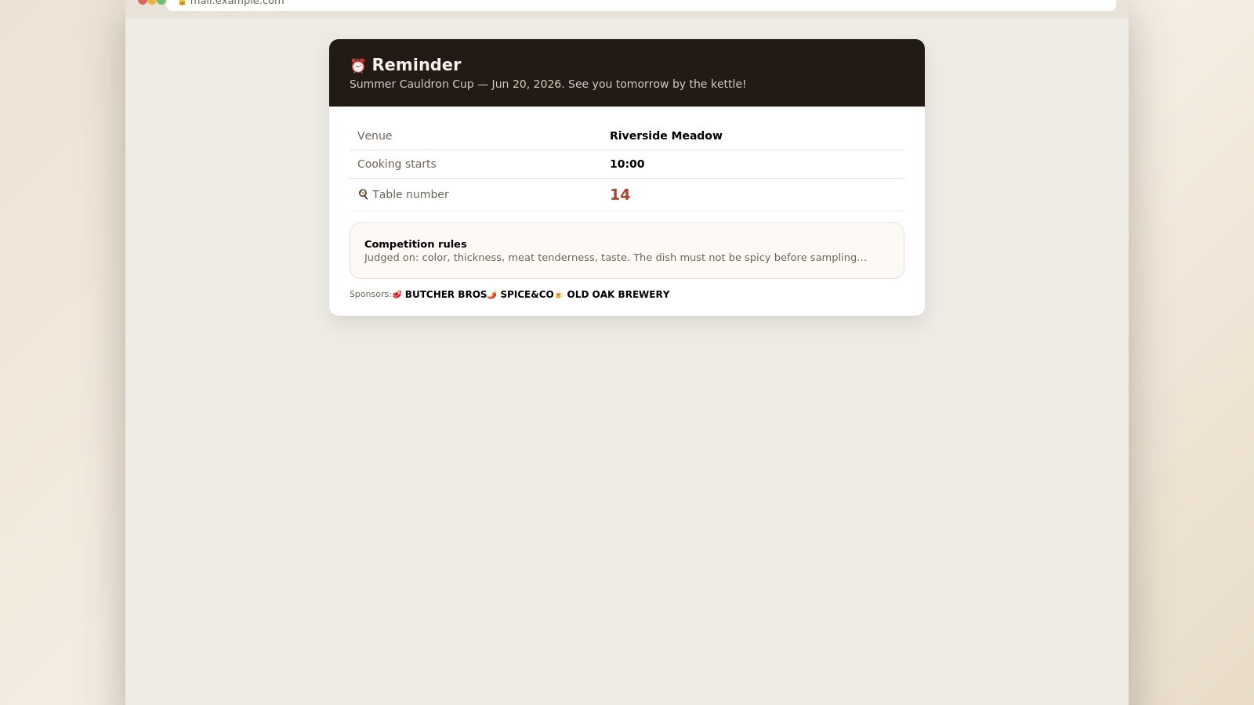Image resolution: width=1254 pixels, height=705 pixels.
Task: Click the Reminder heading
Action: coord(416,65)
